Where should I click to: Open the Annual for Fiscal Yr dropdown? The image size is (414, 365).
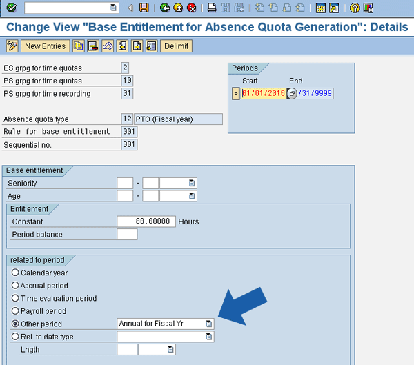(208, 324)
